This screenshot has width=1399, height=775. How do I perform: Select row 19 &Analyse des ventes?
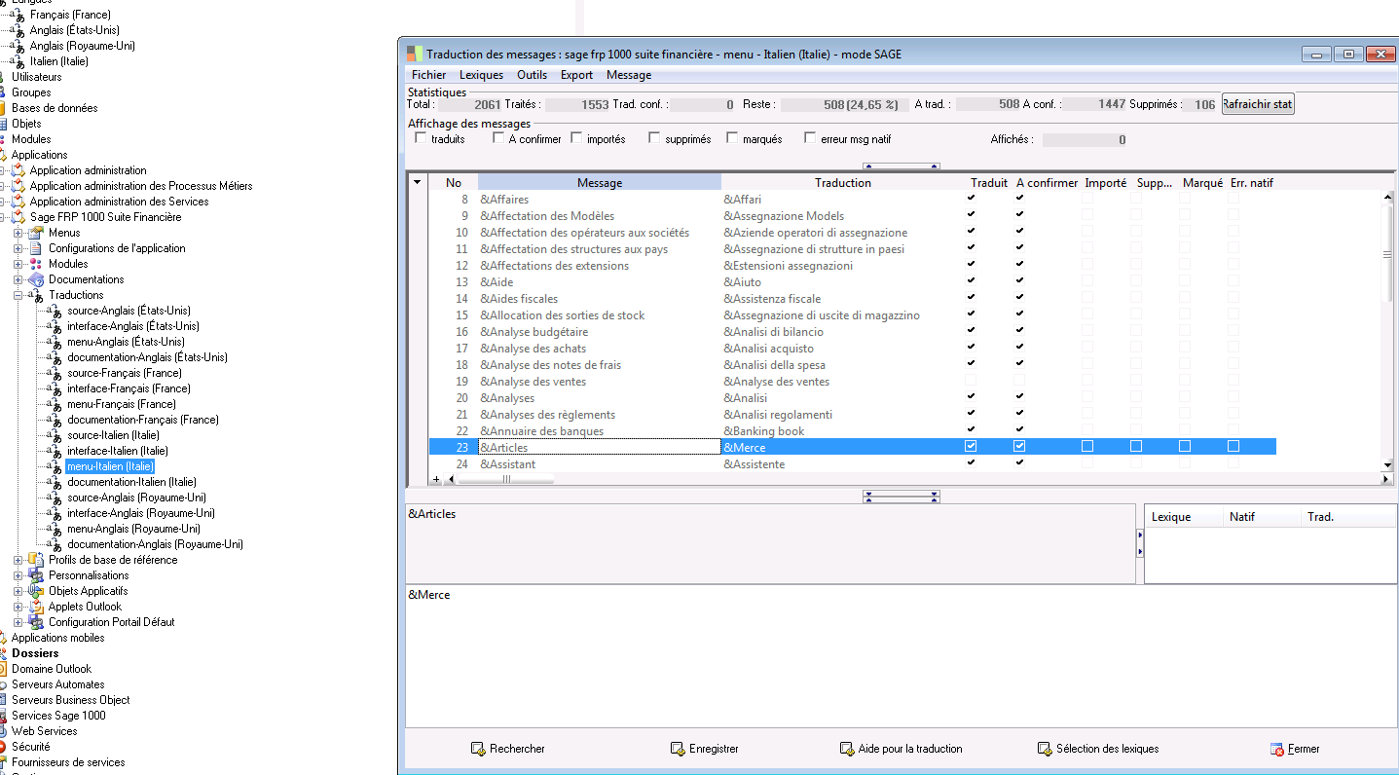853,382
